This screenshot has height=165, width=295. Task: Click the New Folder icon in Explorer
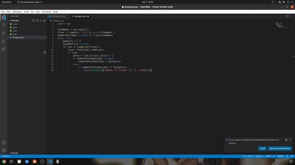37,21
